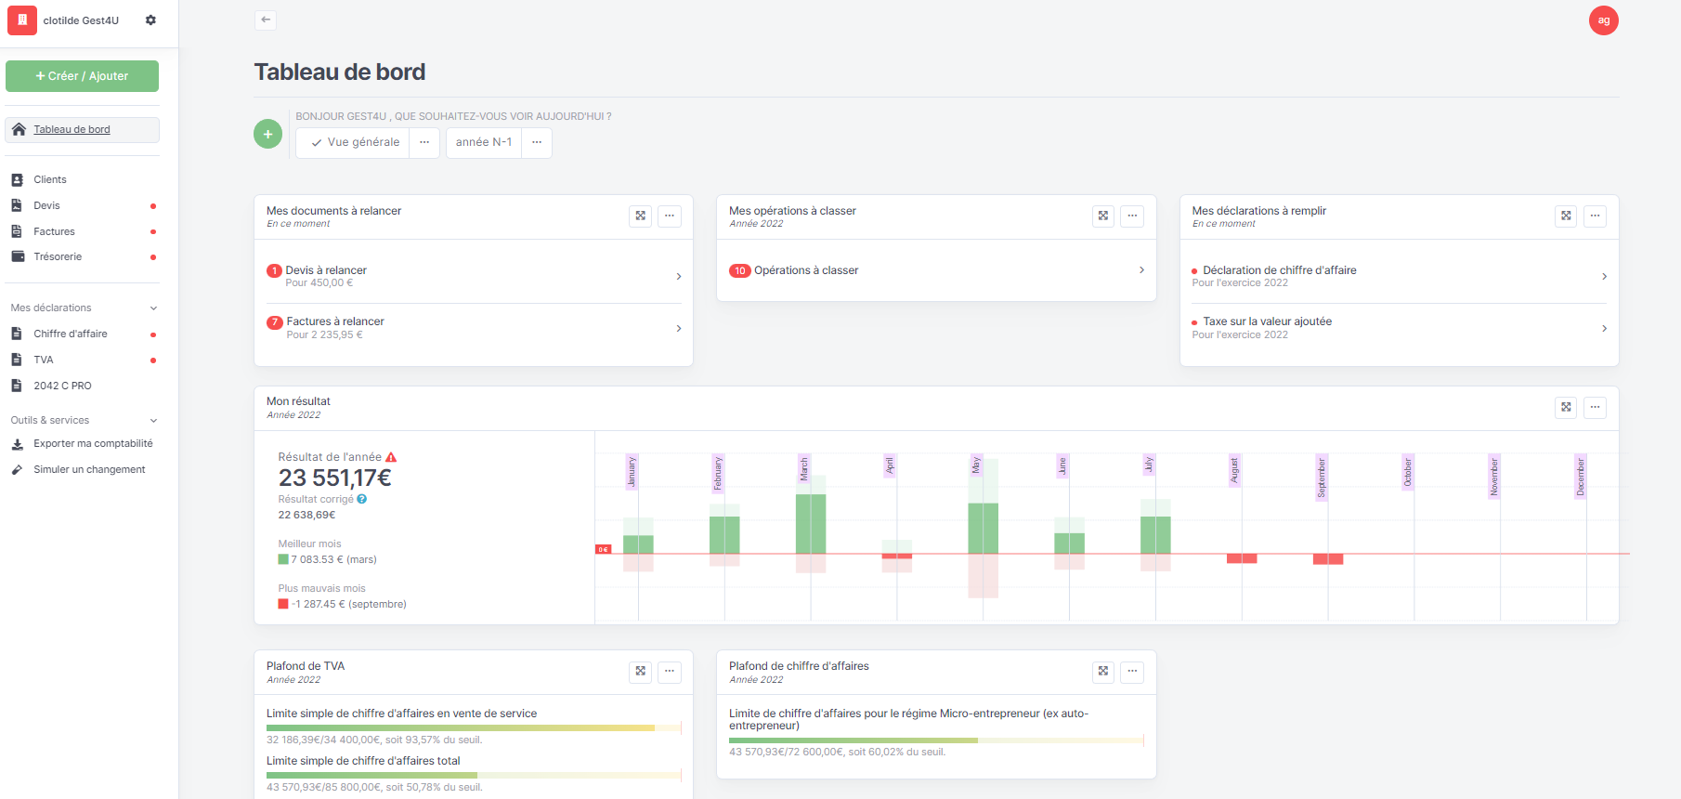Screen dimensions: 1681x799
Task: Click the settings gear next to clotilde Gest4U
Action: pyautogui.click(x=150, y=20)
